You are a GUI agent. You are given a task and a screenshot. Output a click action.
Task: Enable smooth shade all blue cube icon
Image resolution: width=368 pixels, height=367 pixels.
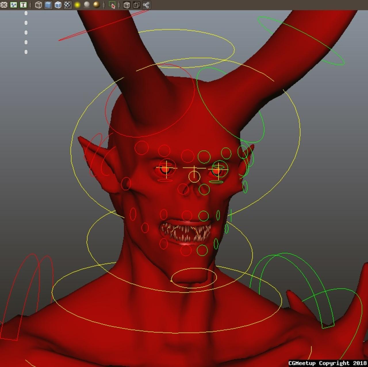[x=48, y=5]
